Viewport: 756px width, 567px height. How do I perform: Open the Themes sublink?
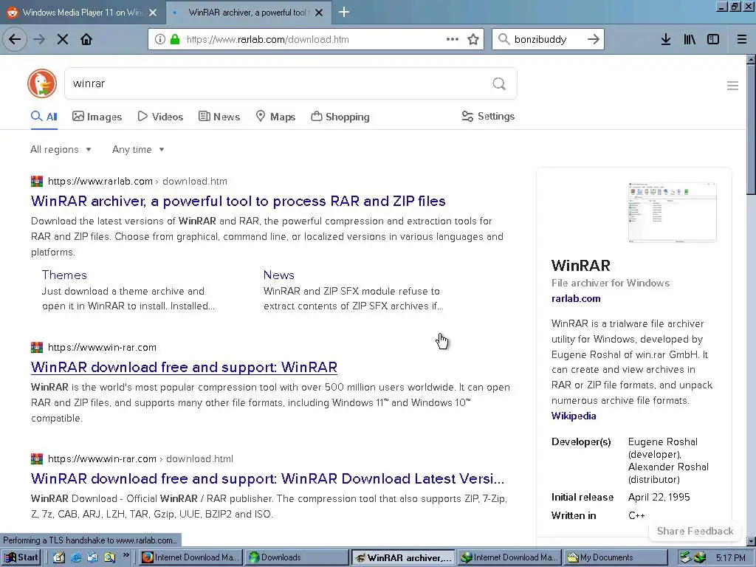[64, 275]
